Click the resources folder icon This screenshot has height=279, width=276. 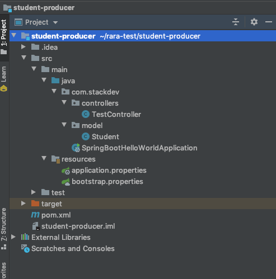click(55, 159)
